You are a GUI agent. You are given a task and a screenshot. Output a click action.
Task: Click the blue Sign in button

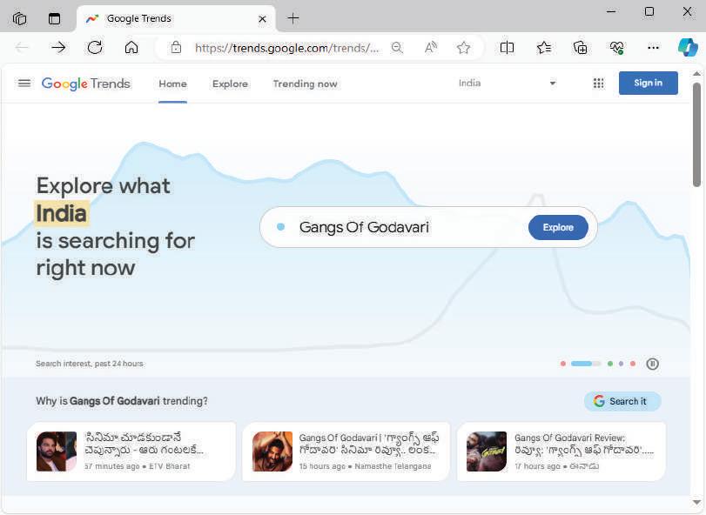pyautogui.click(x=648, y=83)
